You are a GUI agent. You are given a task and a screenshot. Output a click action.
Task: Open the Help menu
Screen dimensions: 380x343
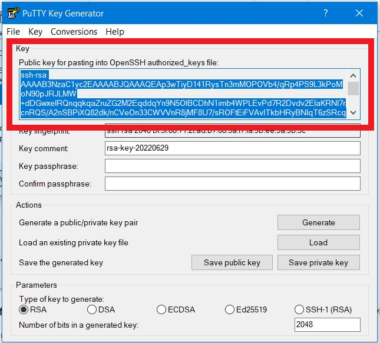click(x=115, y=32)
